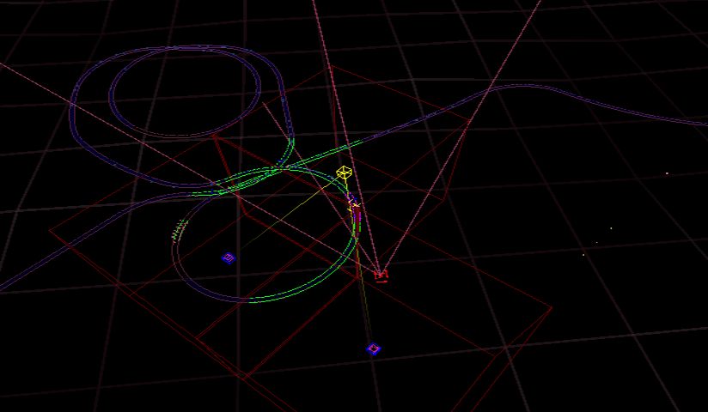The image size is (708, 412).
Task: Select the green dashed segment on circle's left side
Action: tap(180, 230)
